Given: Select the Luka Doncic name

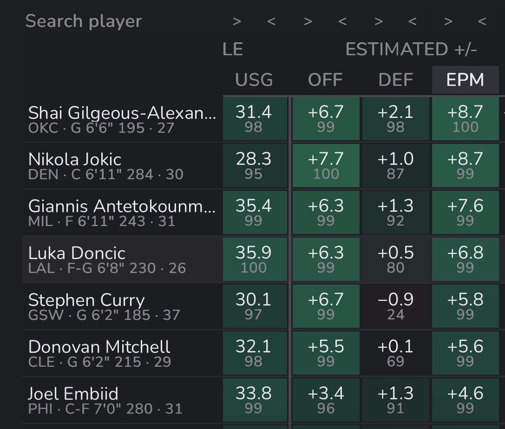Looking at the screenshot, I should (x=77, y=253).
